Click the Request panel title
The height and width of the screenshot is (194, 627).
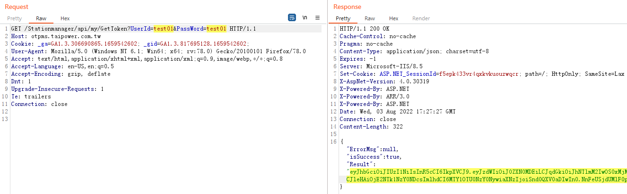(x=17, y=7)
